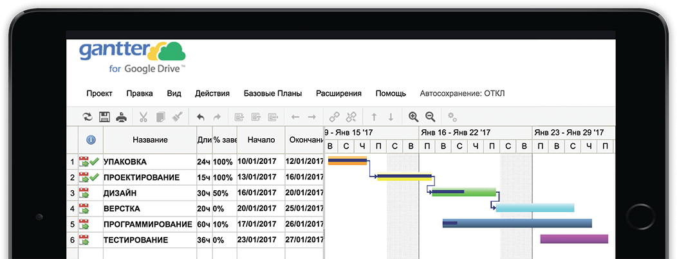
Task: Select task name ВЕРСТКА
Action: pyautogui.click(x=122, y=209)
